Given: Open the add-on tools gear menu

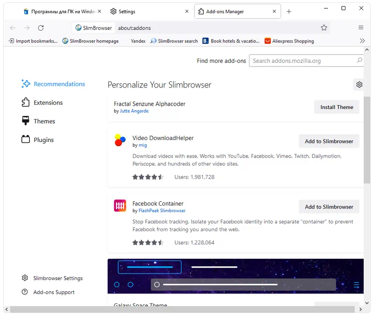Looking at the screenshot, I should click(359, 85).
